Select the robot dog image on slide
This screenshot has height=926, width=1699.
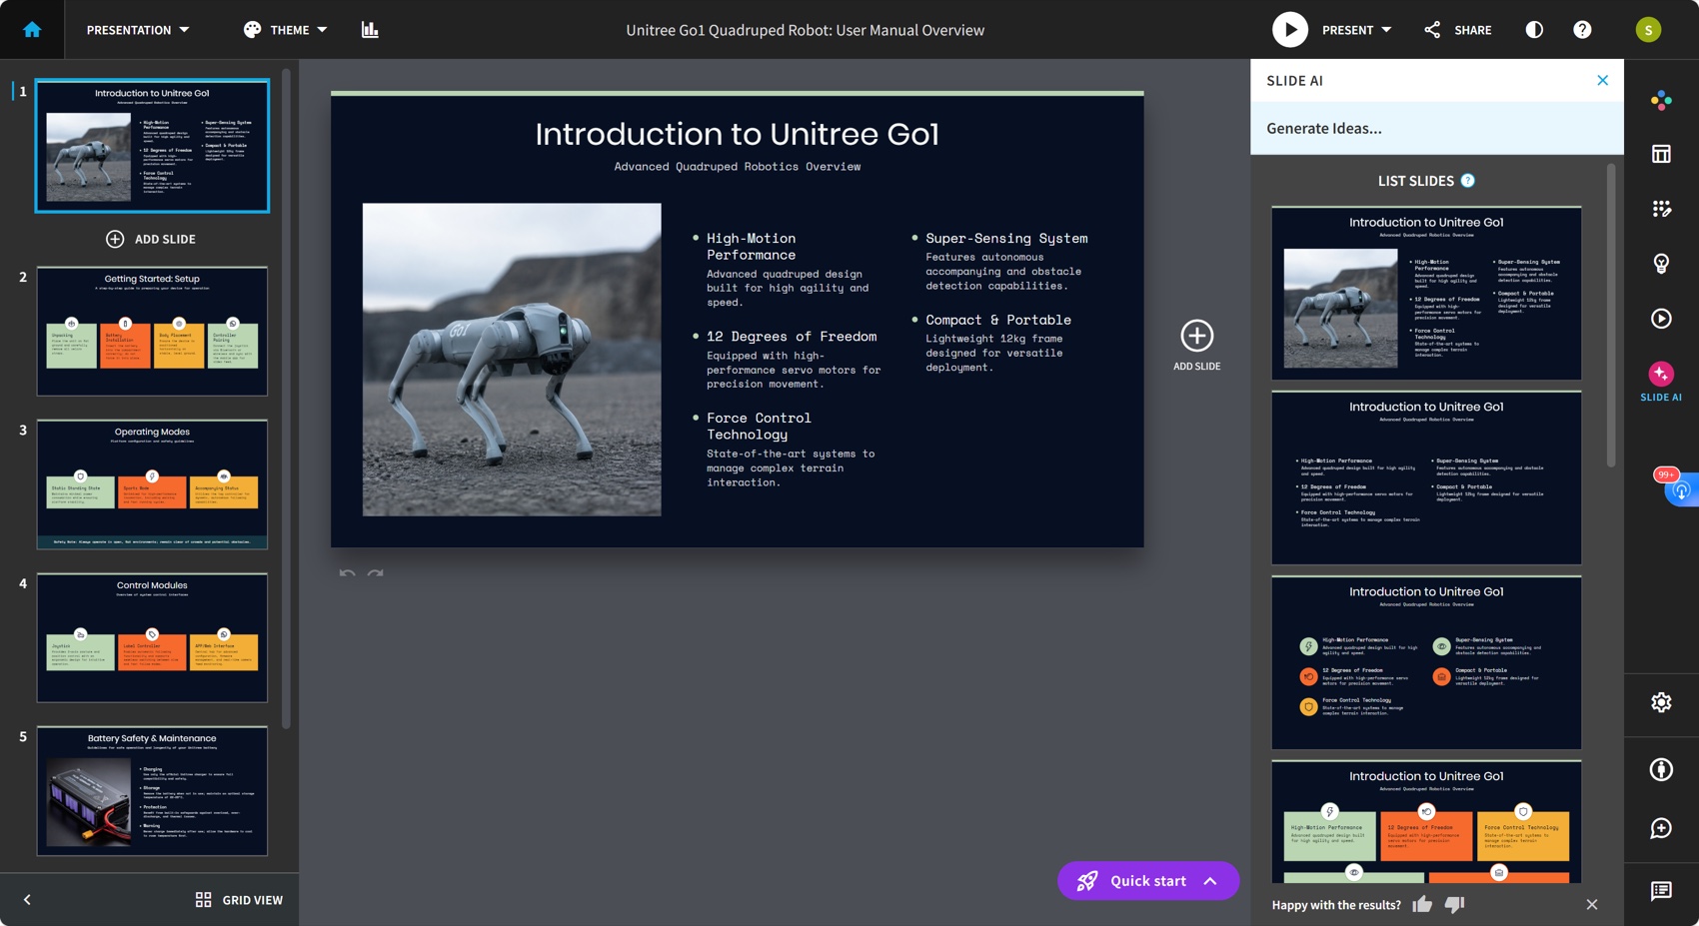512,360
